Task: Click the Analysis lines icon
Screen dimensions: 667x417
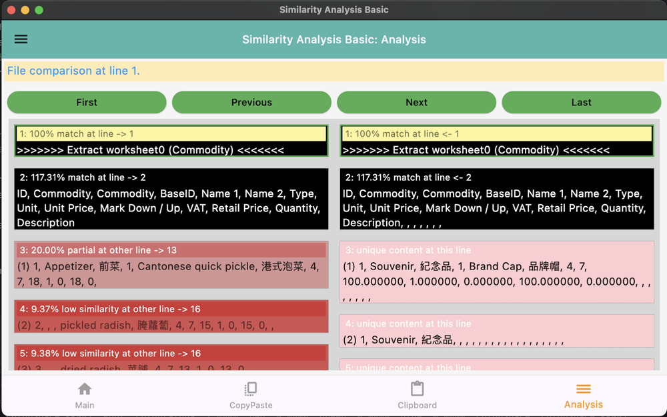Action: coord(583,389)
